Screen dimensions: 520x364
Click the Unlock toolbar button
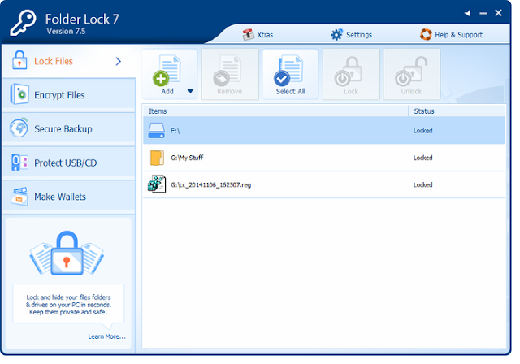412,75
